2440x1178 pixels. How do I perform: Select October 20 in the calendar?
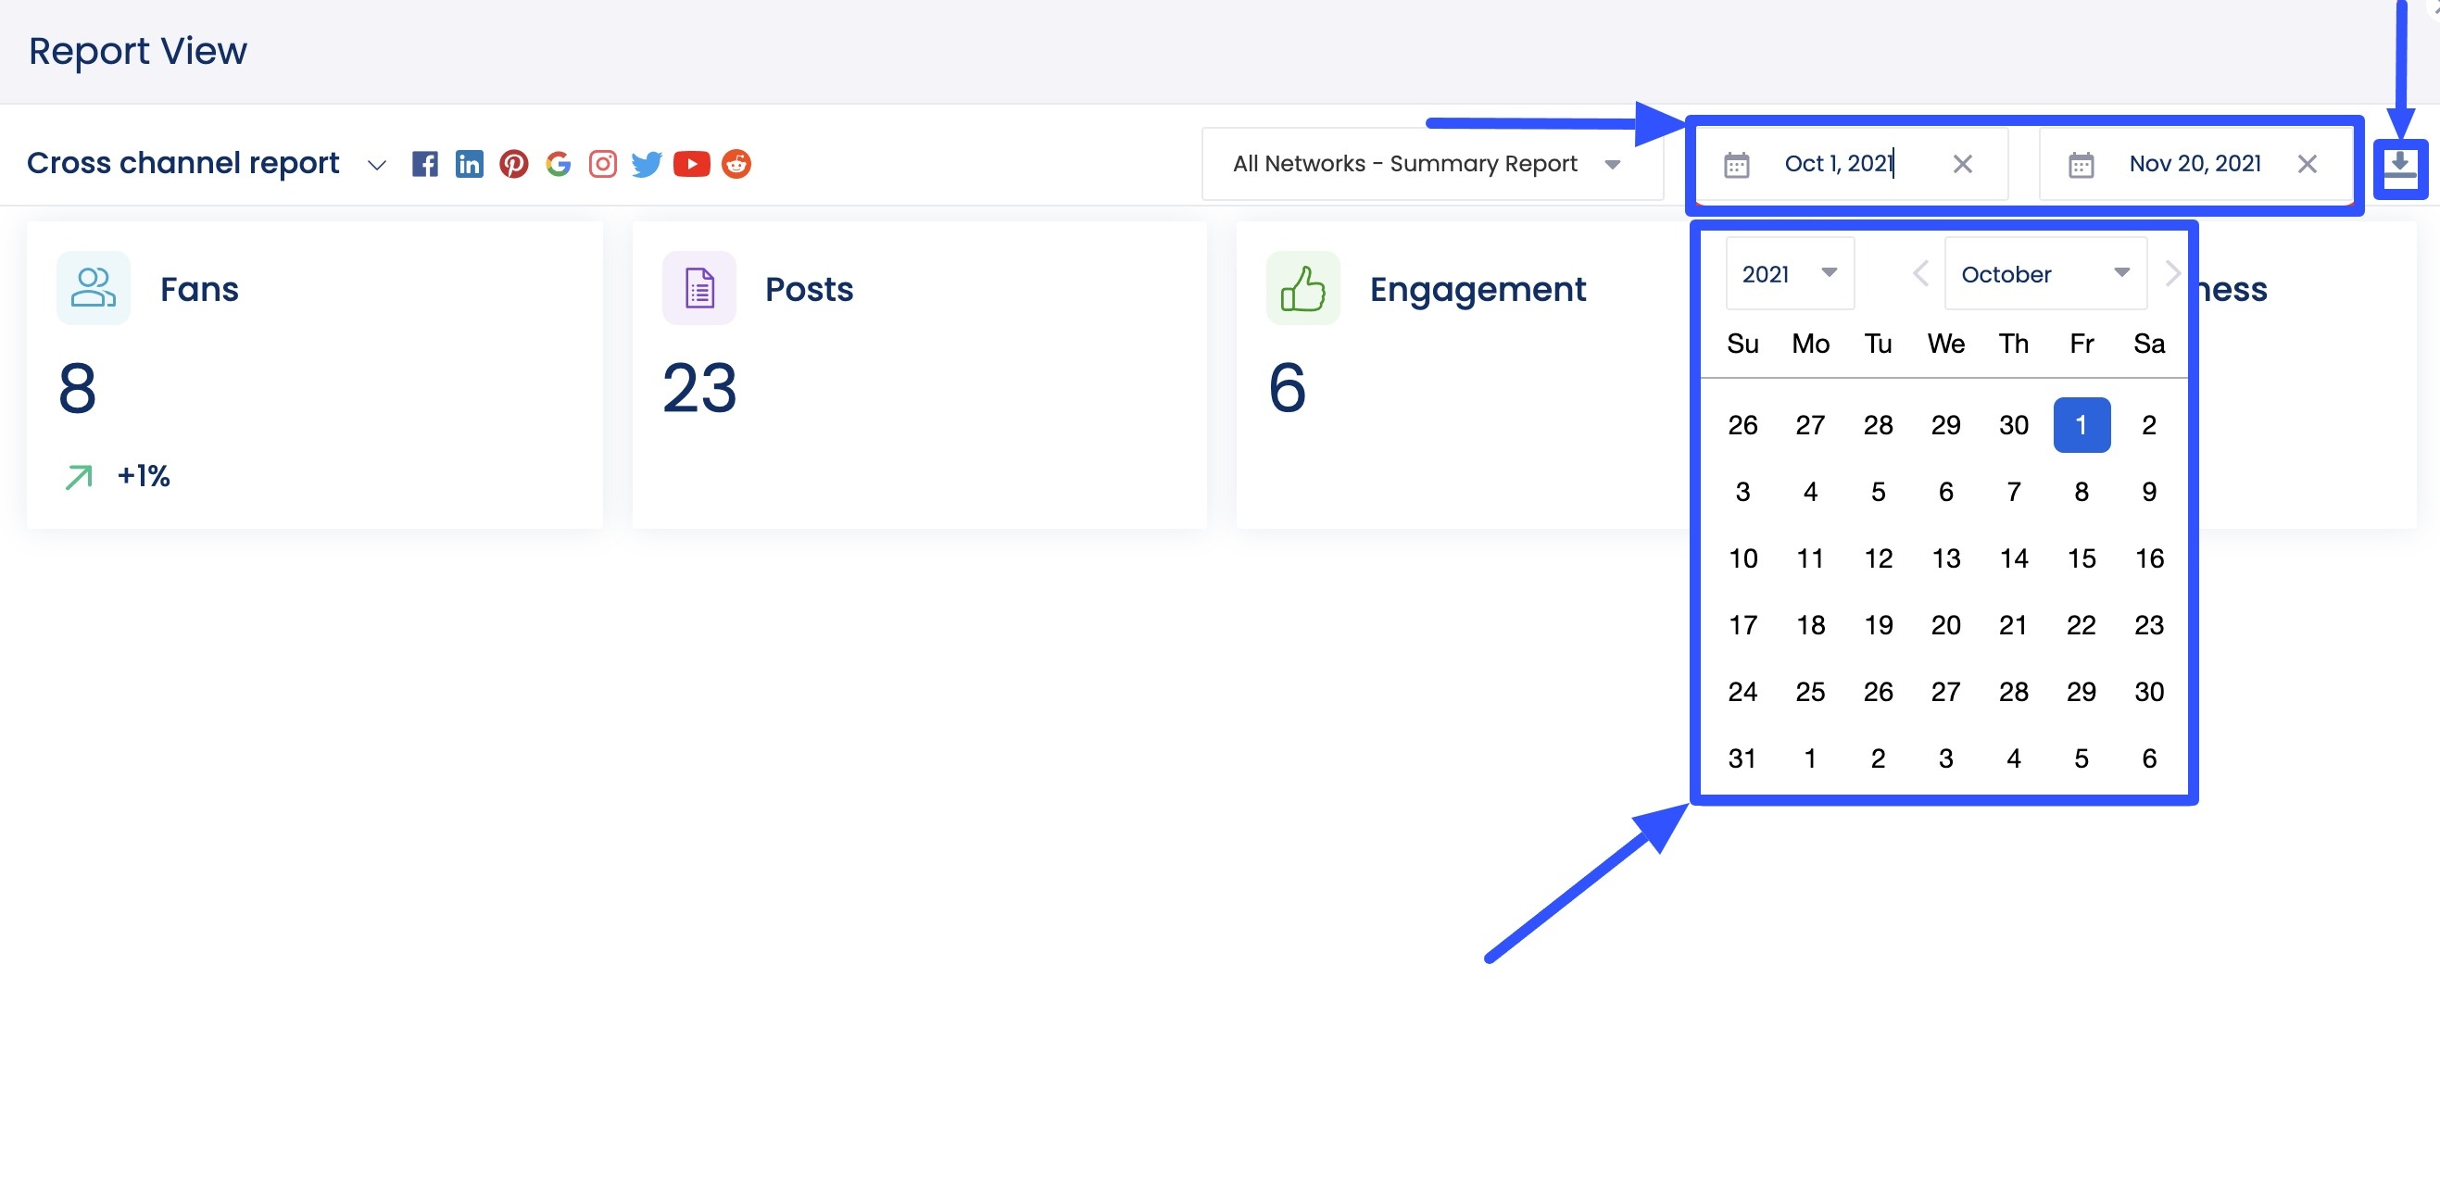coord(1945,625)
